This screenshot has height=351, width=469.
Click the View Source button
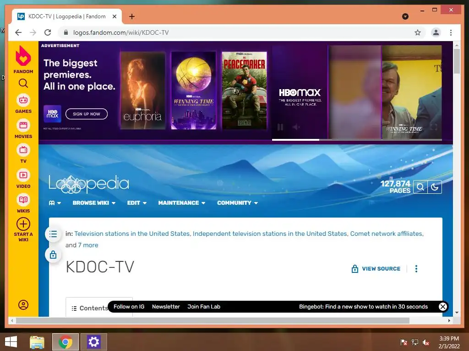[x=376, y=269]
